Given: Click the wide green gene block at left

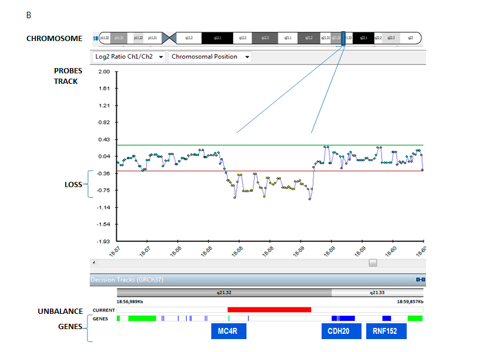Looking at the screenshot, I should pyautogui.click(x=142, y=318).
